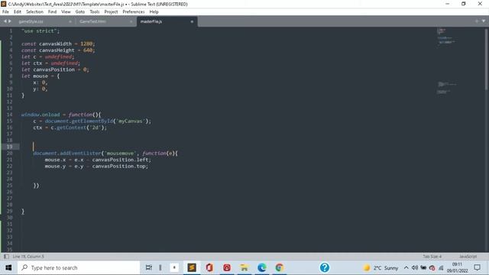
Task: Click line number 29 in gutter
Action: tap(9, 211)
